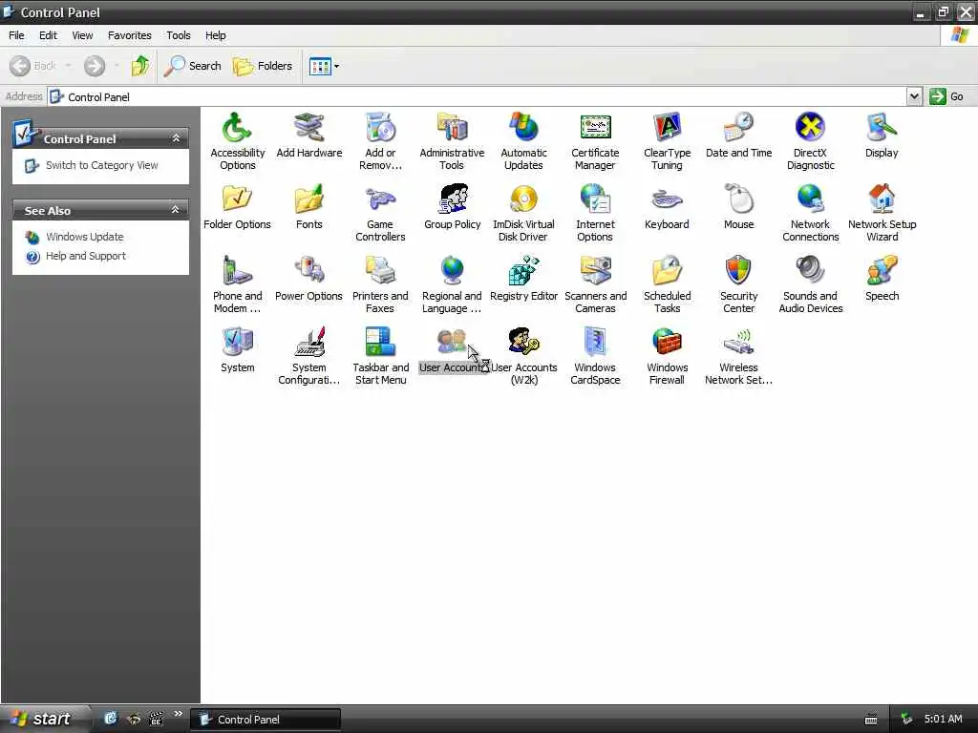The height and width of the screenshot is (733, 978).
Task: Open the Windows Update link
Action: coord(84,237)
